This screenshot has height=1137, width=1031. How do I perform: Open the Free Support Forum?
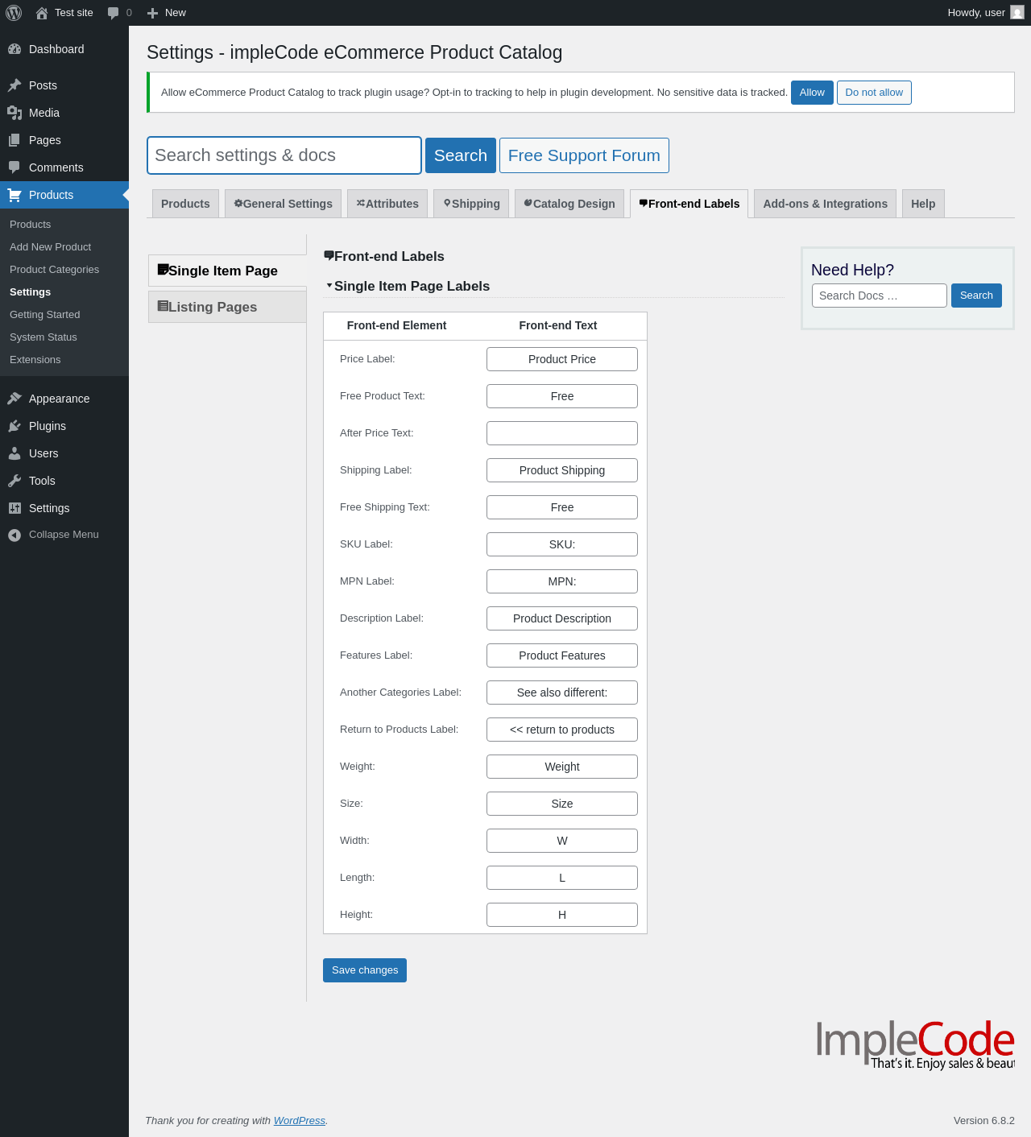coord(584,155)
